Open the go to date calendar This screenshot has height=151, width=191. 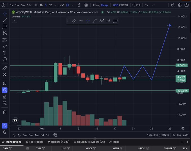[x=55, y=135]
